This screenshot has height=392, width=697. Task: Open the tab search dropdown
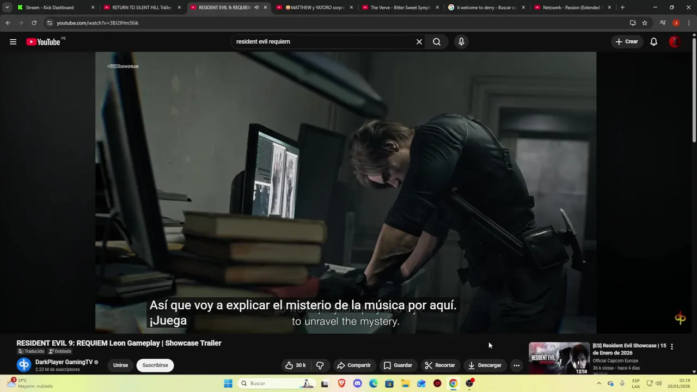[7, 8]
